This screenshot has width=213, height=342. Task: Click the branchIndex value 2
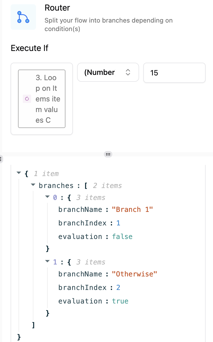118,288
